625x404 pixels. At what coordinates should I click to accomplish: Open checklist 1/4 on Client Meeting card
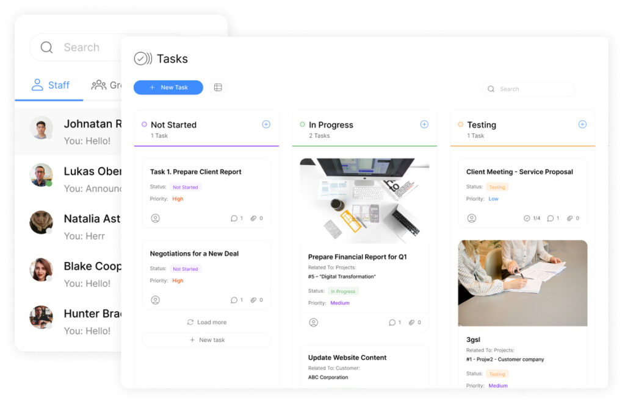pyautogui.click(x=532, y=218)
